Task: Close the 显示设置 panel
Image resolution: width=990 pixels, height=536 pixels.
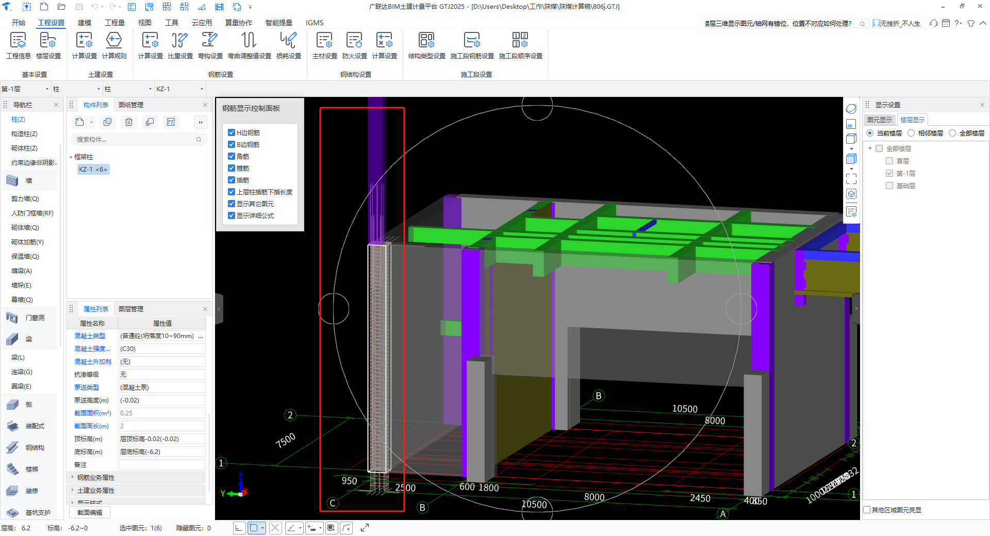Action: click(982, 105)
